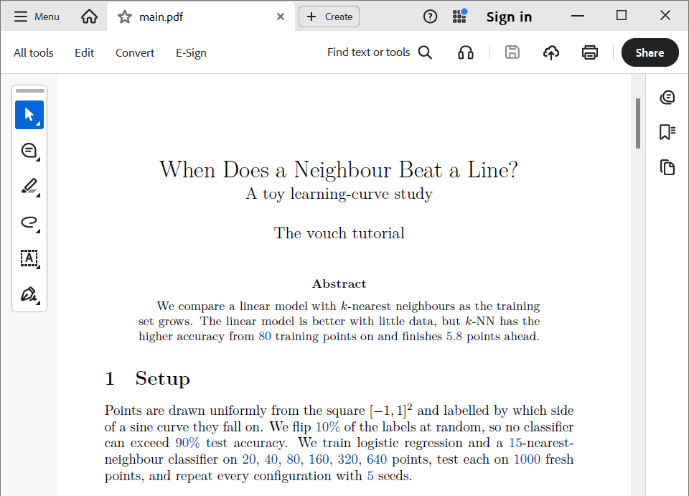
Task: Select the Add text box tool
Action: [29, 258]
